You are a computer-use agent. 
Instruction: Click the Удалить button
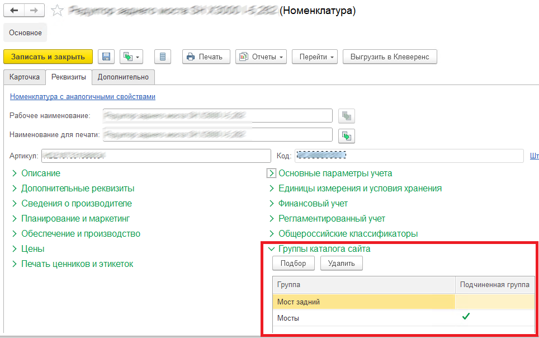[341, 264]
